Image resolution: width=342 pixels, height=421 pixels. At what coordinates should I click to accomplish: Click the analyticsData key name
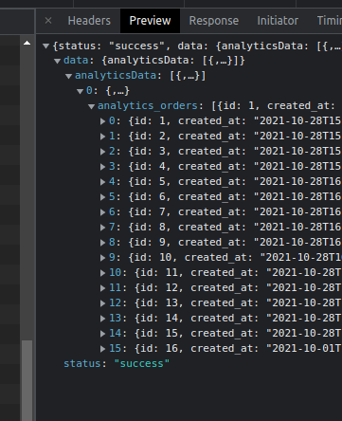click(116, 76)
